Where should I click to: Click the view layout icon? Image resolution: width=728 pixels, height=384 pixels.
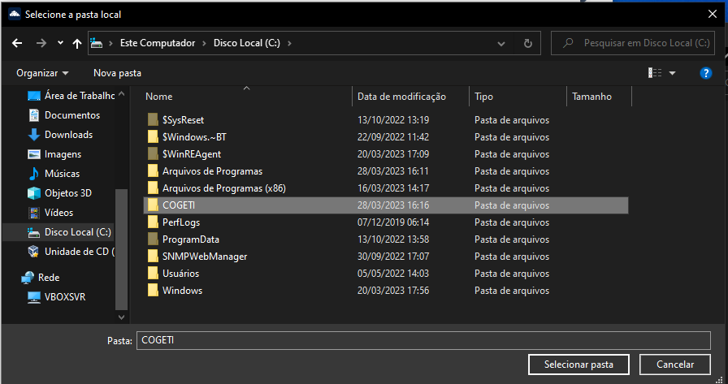click(x=654, y=73)
